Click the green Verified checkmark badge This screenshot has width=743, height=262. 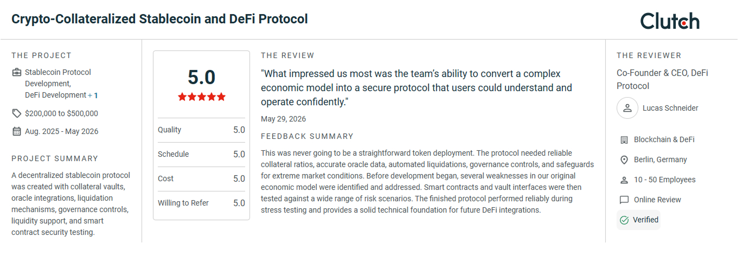[638, 220]
